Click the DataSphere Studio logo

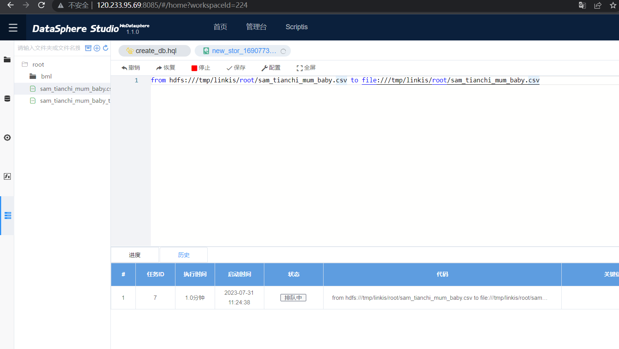pos(91,28)
